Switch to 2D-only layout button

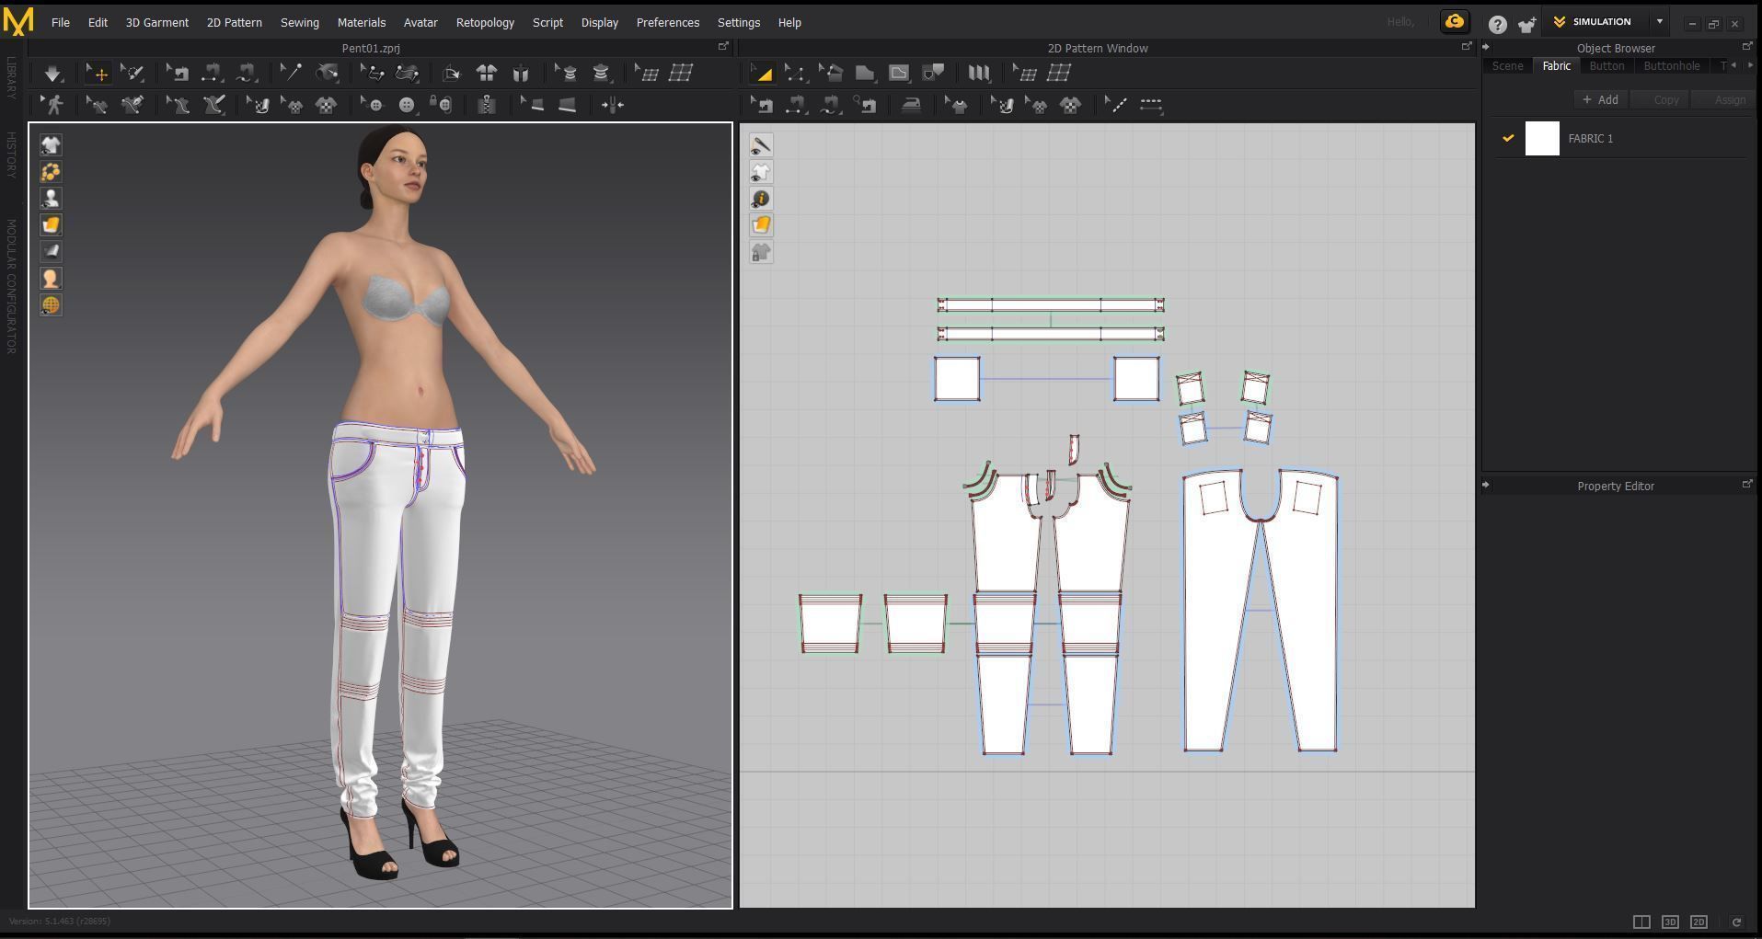click(x=1699, y=922)
